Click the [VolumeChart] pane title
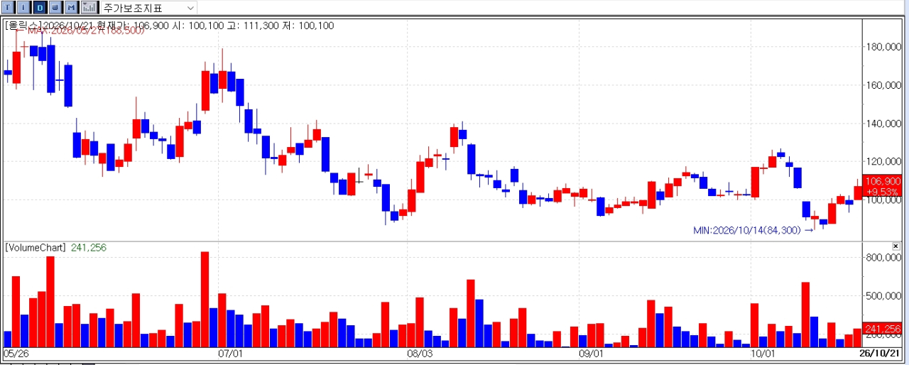 36,247
